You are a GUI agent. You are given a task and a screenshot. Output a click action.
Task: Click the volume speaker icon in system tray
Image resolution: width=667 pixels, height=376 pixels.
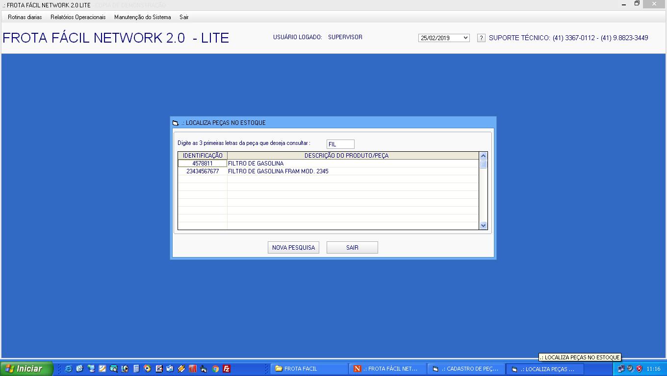[x=630, y=369]
